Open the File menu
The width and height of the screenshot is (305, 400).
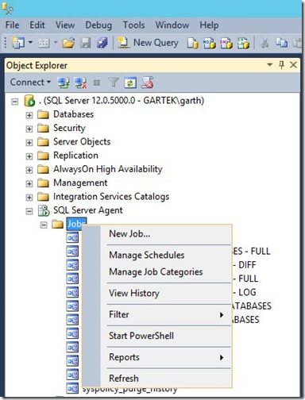(12, 25)
